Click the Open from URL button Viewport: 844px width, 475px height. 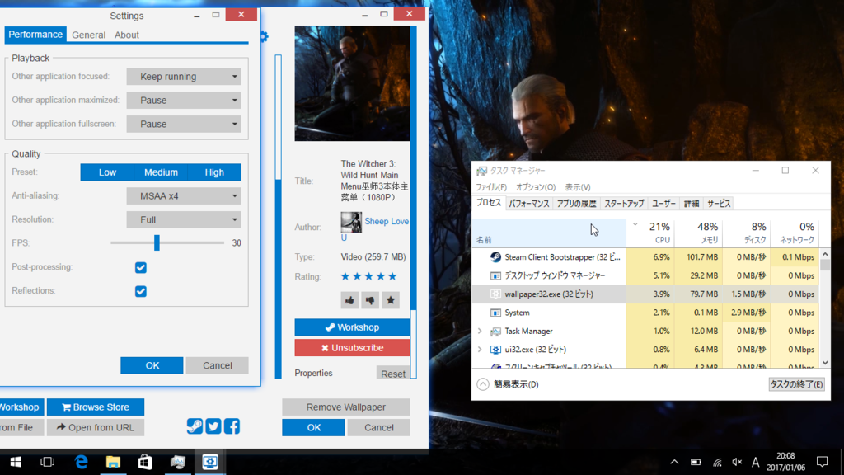pos(96,428)
